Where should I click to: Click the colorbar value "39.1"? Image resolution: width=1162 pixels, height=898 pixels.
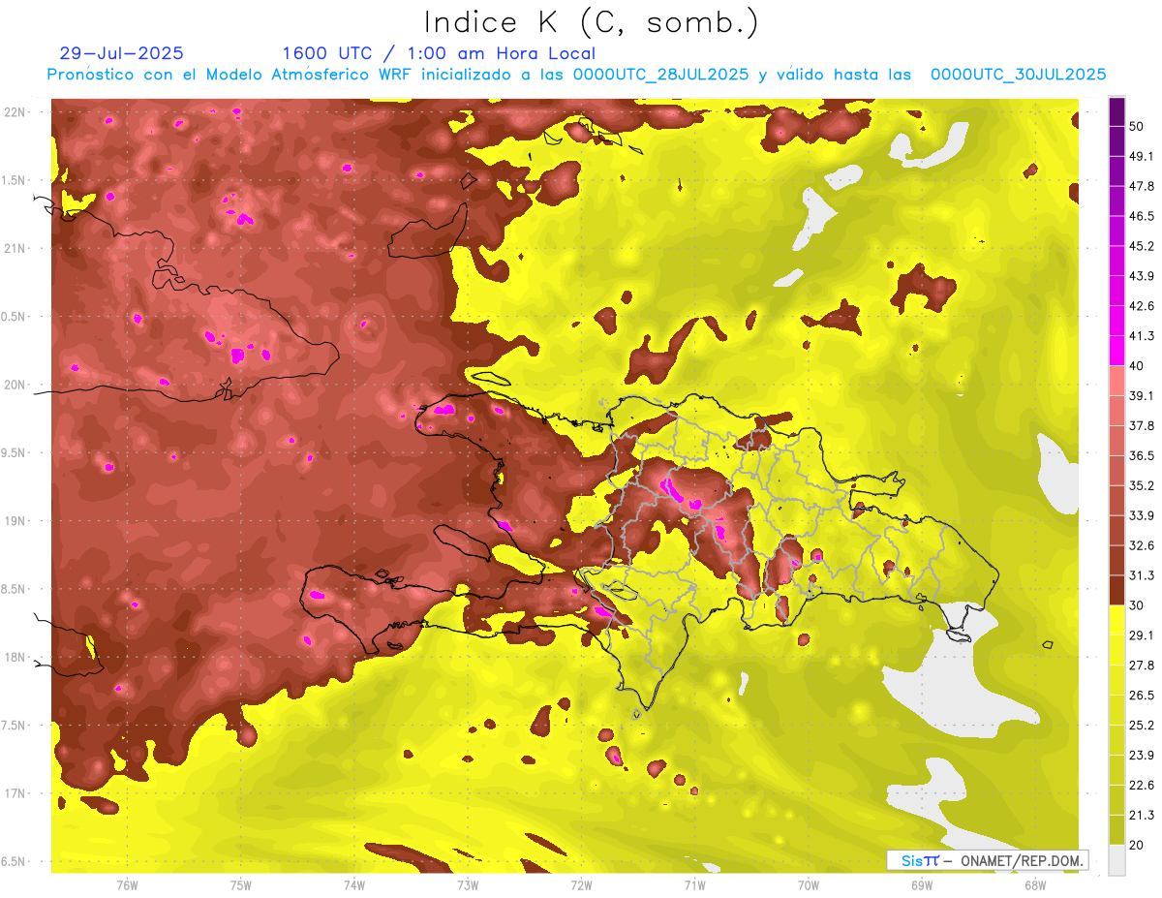[x=1142, y=395]
